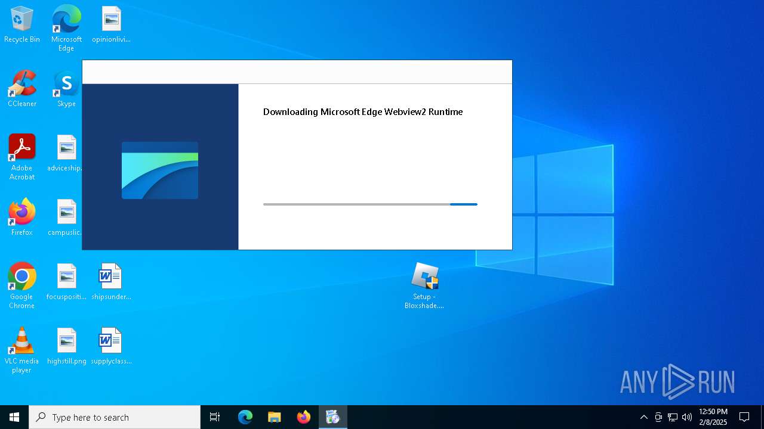Viewport: 764px width, 429px height.
Task: Open the volume control tray icon
Action: coord(687,417)
